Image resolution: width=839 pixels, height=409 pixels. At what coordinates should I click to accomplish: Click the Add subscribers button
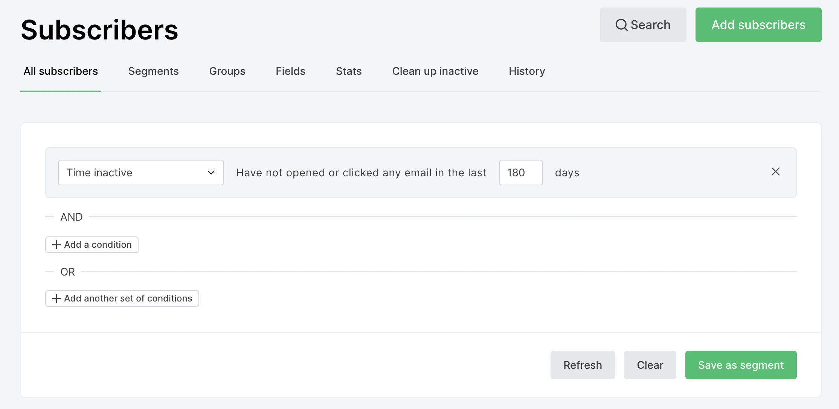pyautogui.click(x=758, y=25)
